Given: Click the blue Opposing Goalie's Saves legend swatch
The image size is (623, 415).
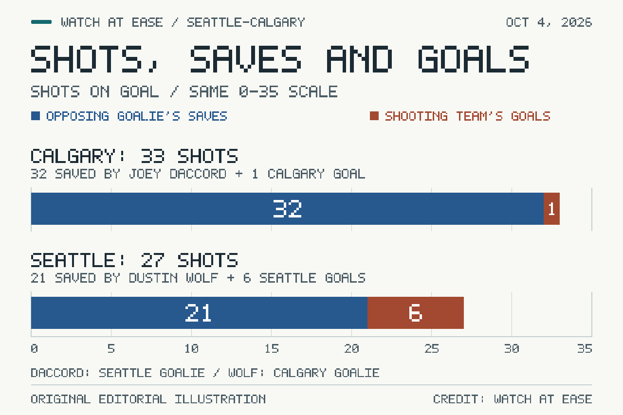Looking at the screenshot, I should coord(36,116).
